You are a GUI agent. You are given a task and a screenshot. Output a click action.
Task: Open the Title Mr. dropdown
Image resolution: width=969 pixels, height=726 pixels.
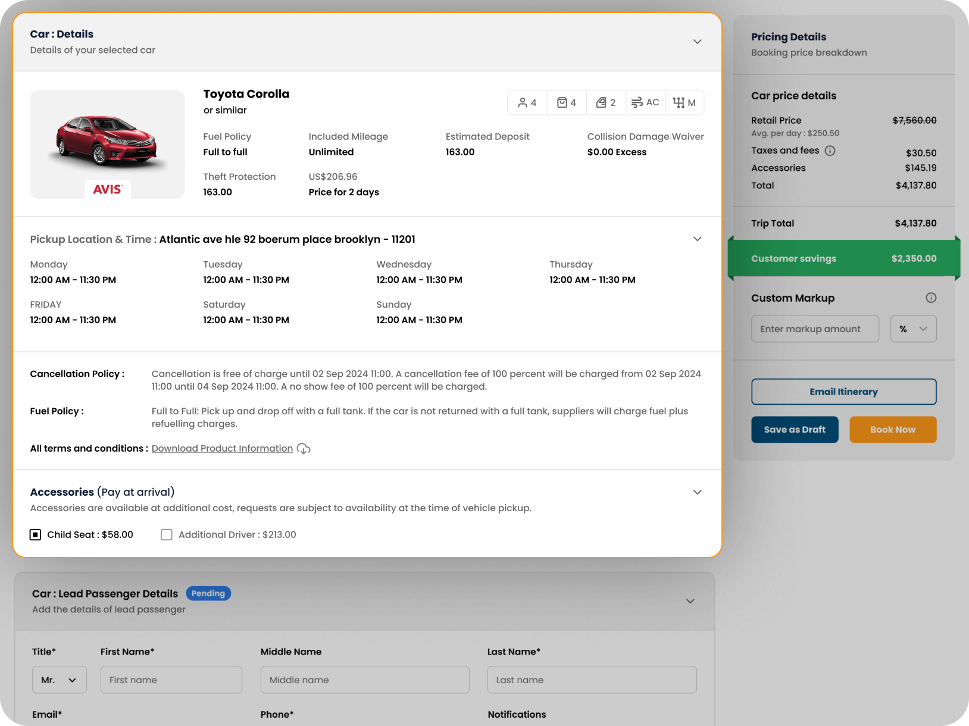[59, 680]
